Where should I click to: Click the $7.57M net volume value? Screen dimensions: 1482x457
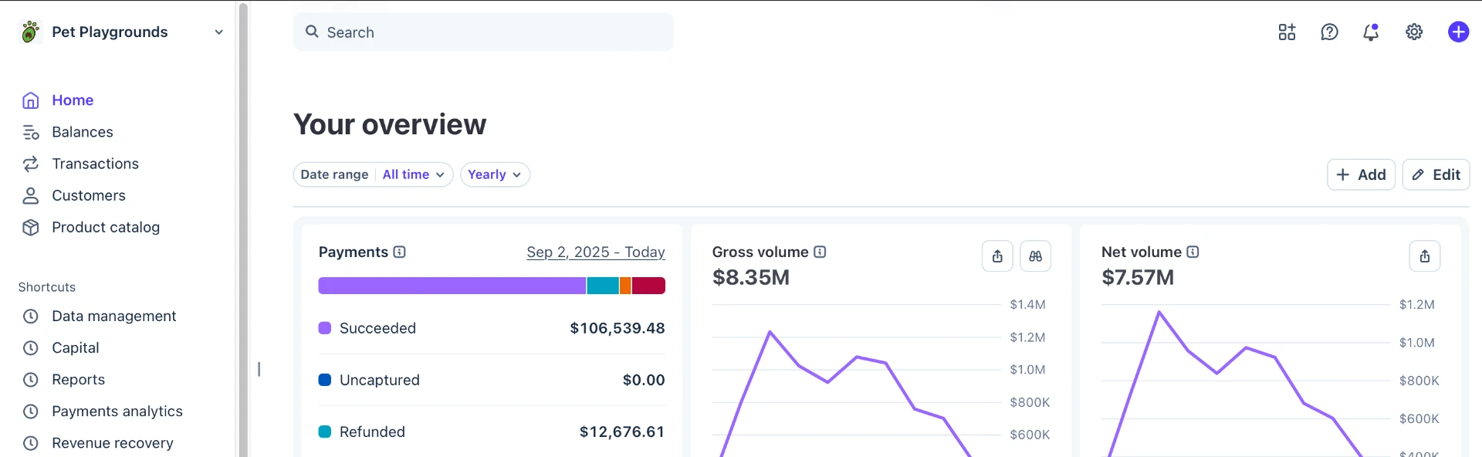1138,277
